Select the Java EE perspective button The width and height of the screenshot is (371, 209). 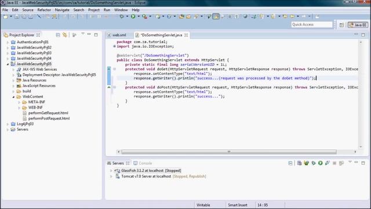[358, 25]
